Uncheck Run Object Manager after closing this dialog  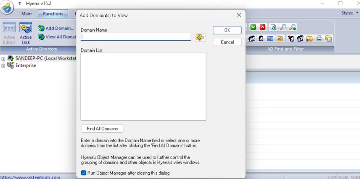84,173
